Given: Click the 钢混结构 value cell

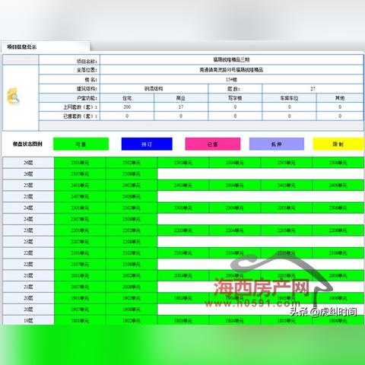Looking at the screenshot, I should pos(154,89).
